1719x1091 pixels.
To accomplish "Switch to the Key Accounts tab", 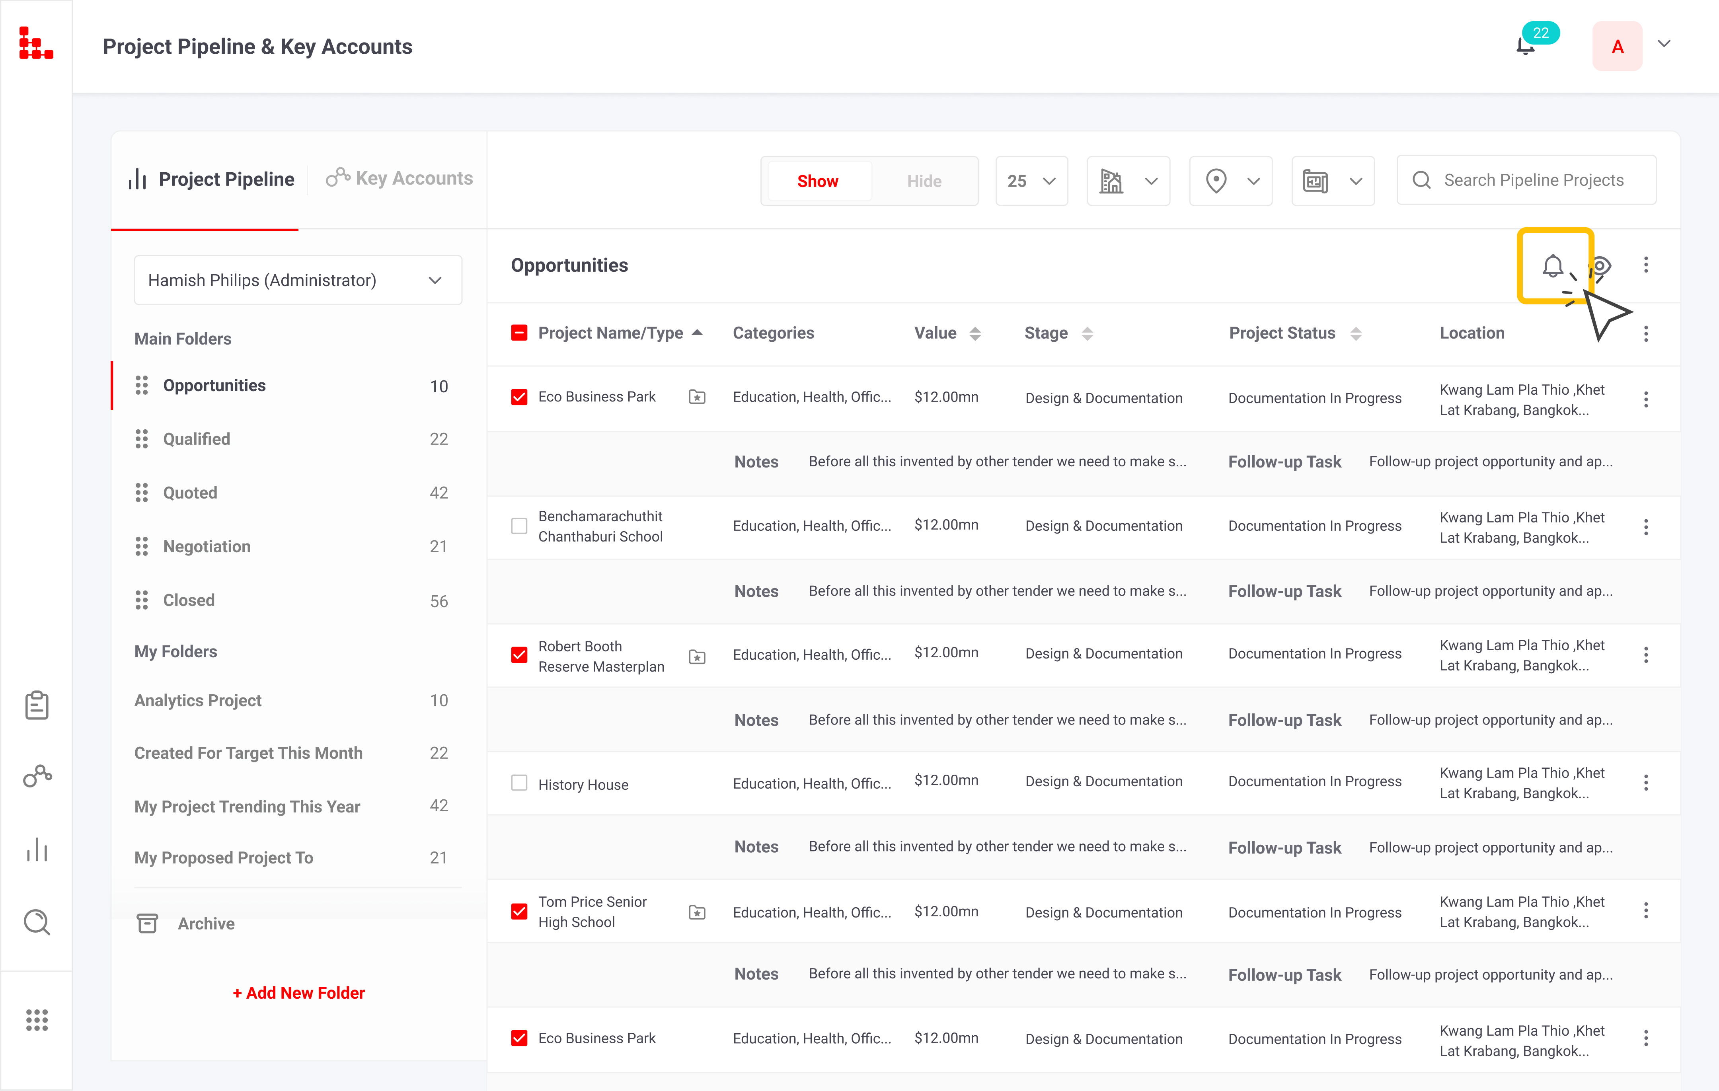I will tap(400, 178).
